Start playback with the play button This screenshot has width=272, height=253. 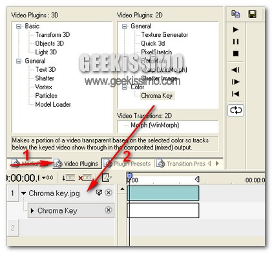(x=236, y=30)
